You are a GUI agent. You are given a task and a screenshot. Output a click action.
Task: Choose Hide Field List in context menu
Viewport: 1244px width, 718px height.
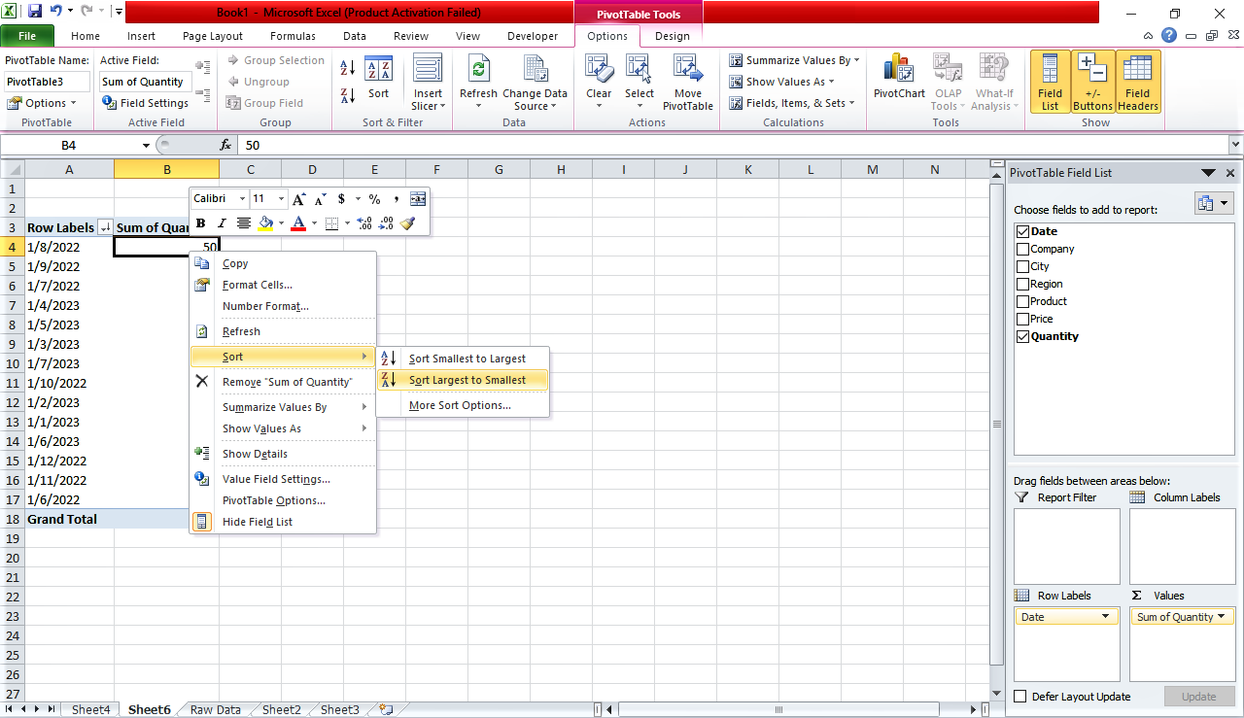(x=283, y=522)
